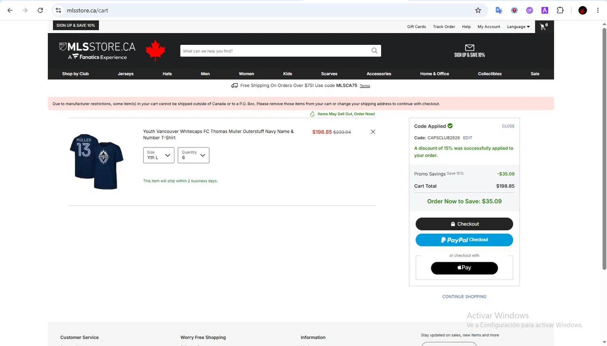Open the blue-red extension icon
The height and width of the screenshot is (346, 607).
514,11
